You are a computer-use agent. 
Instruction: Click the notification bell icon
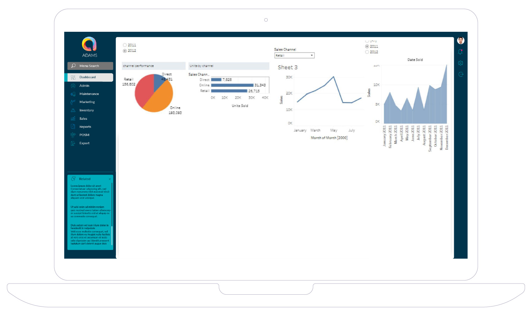pyautogui.click(x=460, y=52)
